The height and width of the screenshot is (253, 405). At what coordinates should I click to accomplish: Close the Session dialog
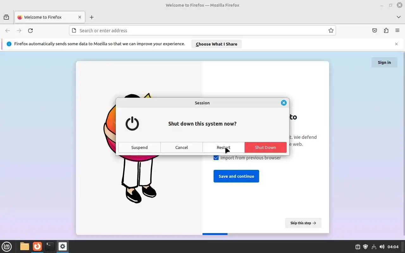[284, 103]
